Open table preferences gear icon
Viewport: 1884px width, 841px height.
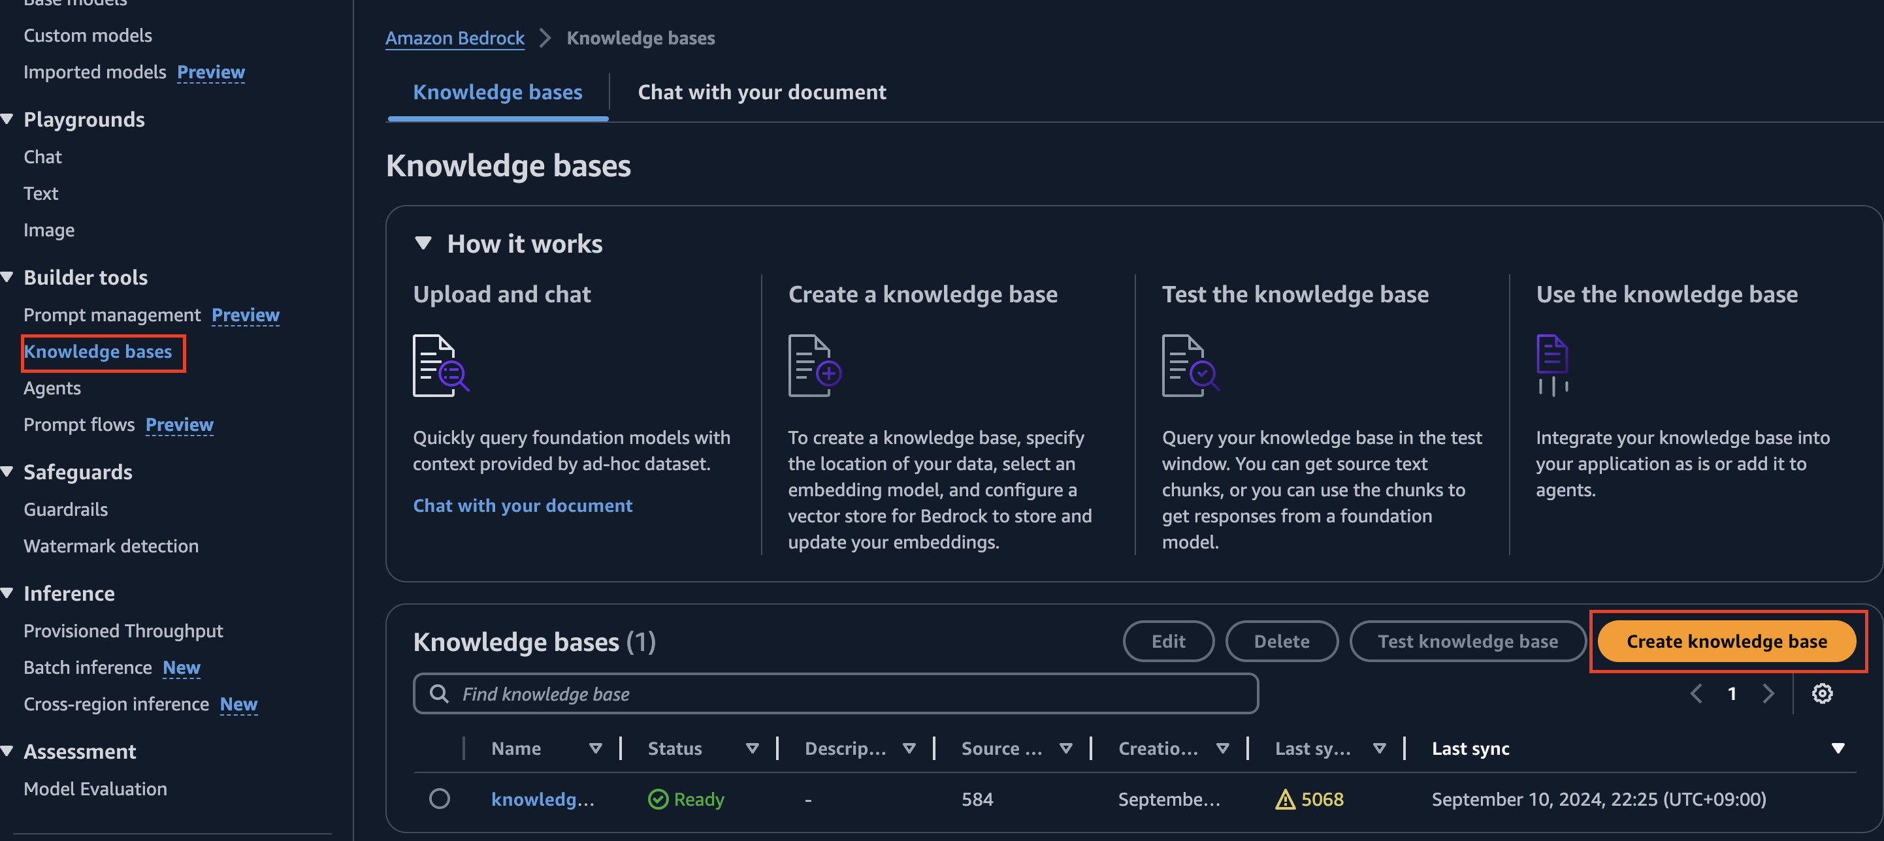pos(1822,693)
